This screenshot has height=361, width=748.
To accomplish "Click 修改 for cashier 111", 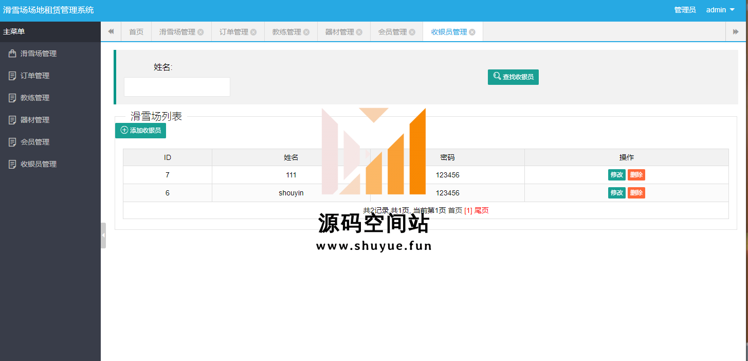I will 616,175.
